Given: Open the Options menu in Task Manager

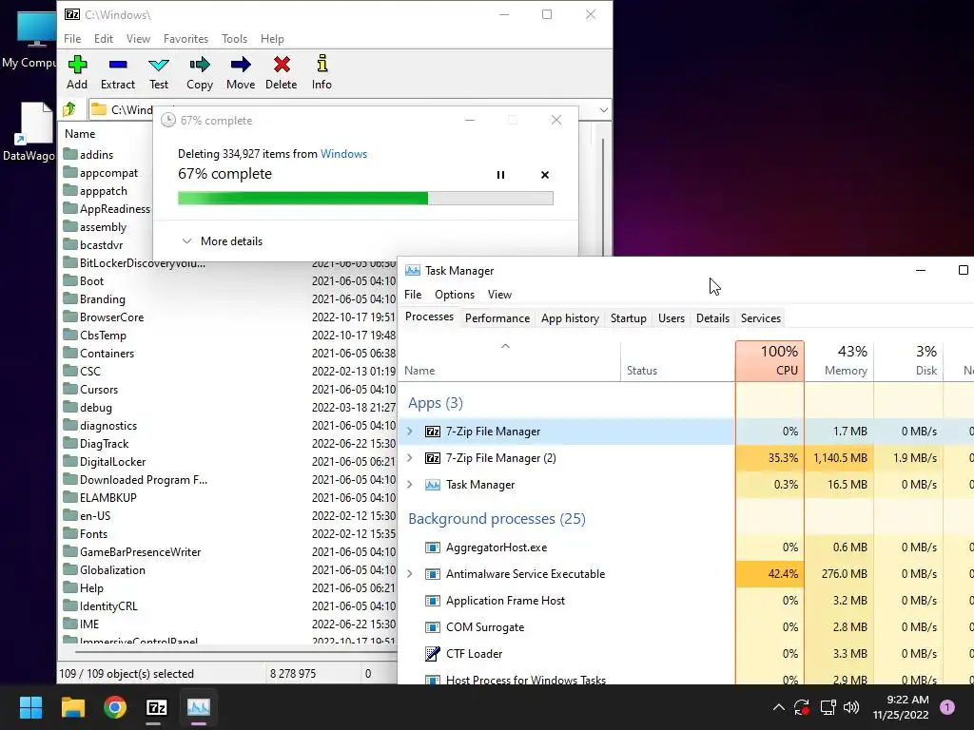Looking at the screenshot, I should 454,295.
